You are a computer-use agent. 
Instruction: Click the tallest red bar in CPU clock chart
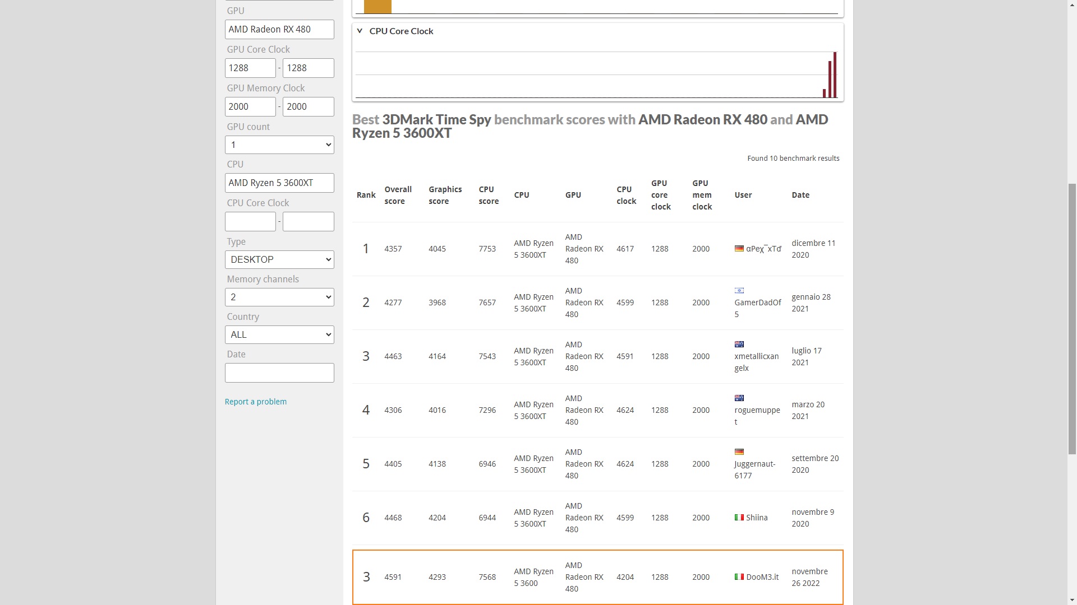835,75
